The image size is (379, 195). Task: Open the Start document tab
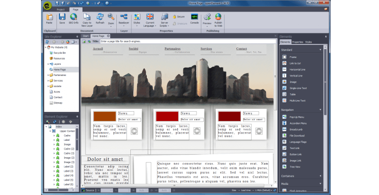[x=86, y=36]
